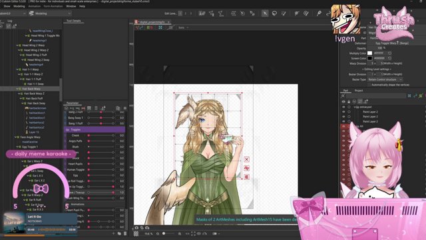Screen dimensions: 426x240
Task: Click the Create Rotation Deformer toolbar icon
Action: pos(242,13)
